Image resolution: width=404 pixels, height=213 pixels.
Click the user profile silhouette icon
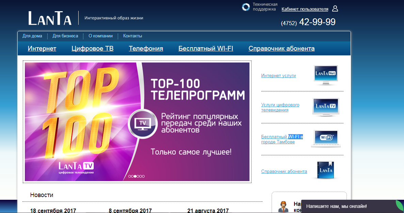pyautogui.click(x=335, y=8)
